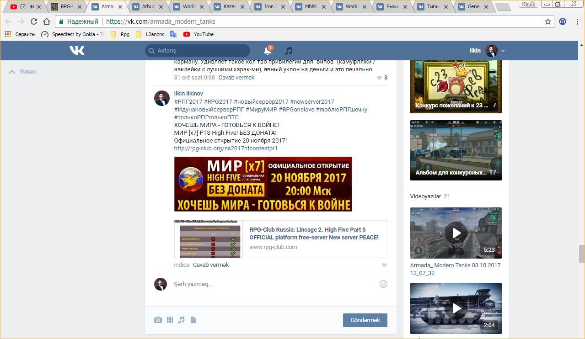Click the page vertical scrollbar thumb

click(x=581, y=254)
